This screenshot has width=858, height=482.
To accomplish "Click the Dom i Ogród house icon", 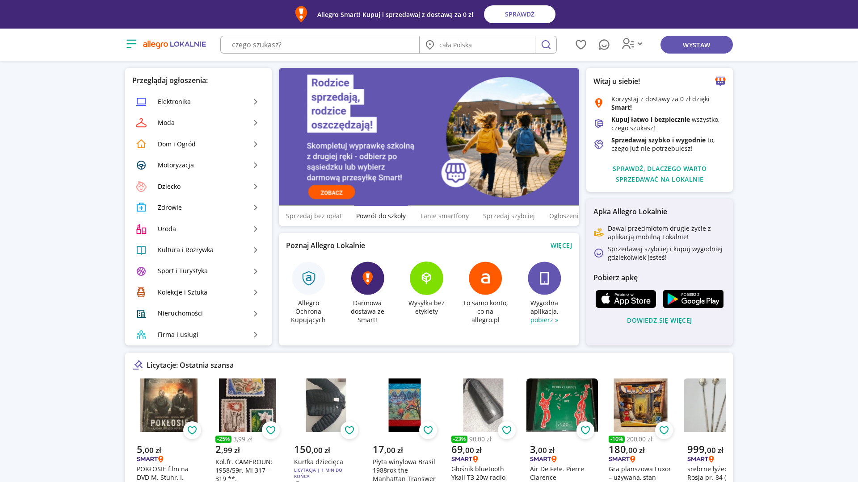I will (x=141, y=144).
